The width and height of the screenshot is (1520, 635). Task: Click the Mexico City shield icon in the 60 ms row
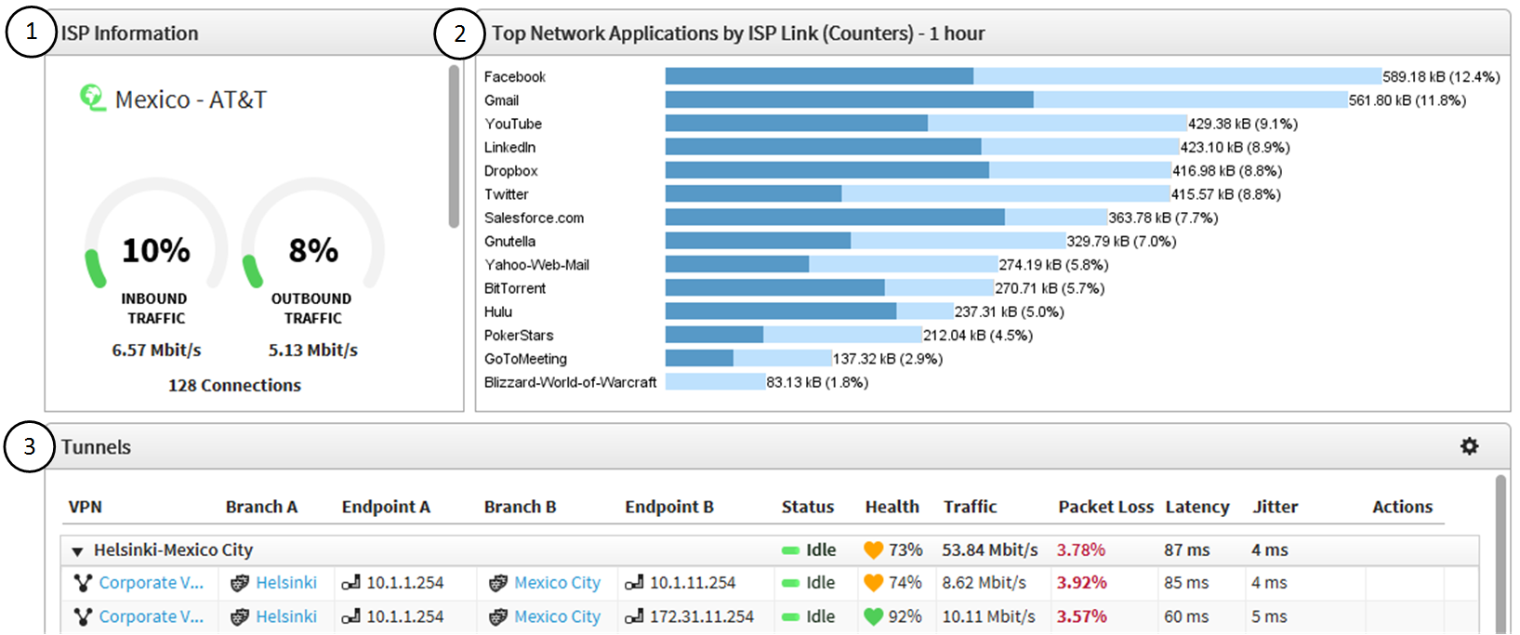pyautogui.click(x=498, y=616)
